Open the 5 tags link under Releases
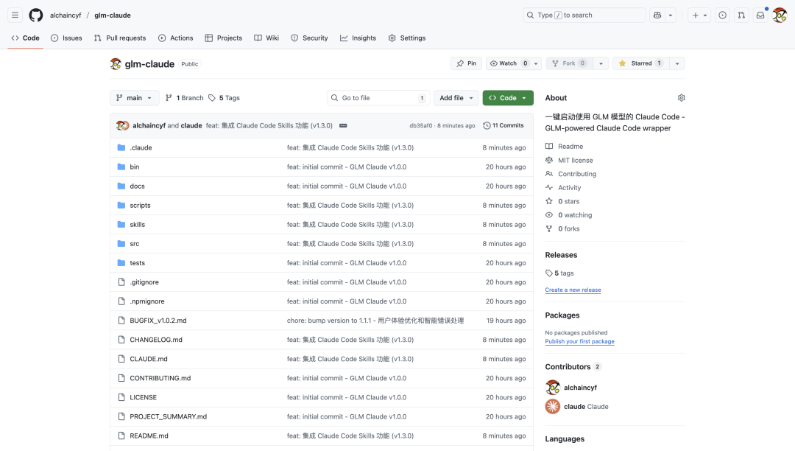Image resolution: width=795 pixels, height=451 pixels. point(559,273)
